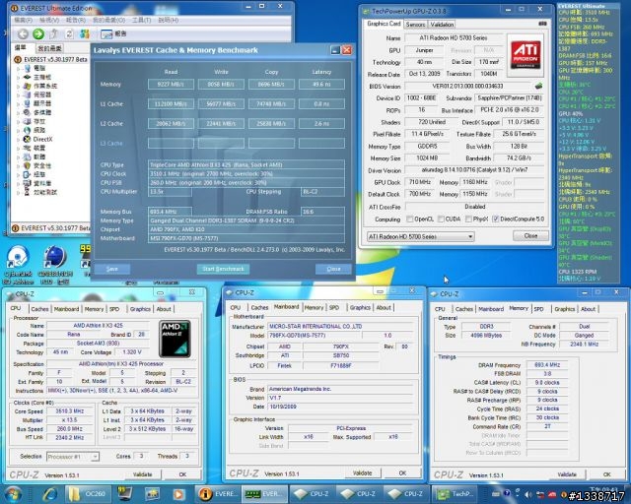
Task: Open the ATI Radeon HD 5700 Series dropdown
Action: pyautogui.click(x=421, y=236)
